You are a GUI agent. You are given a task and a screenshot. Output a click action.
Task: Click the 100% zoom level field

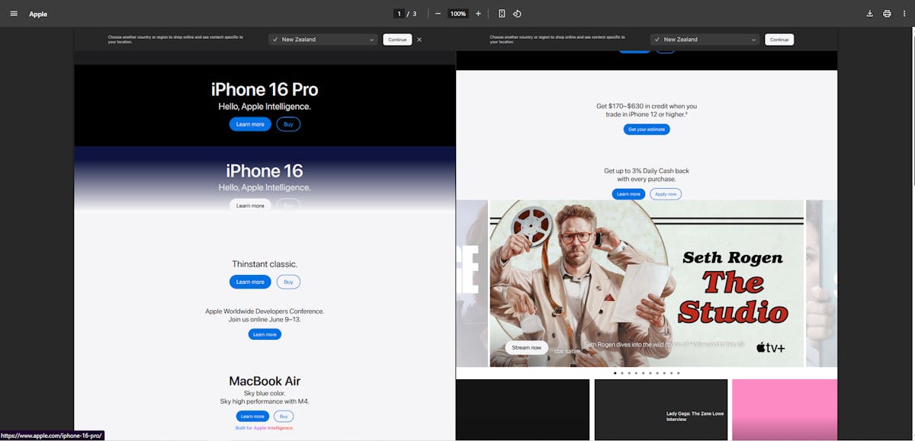pos(457,14)
